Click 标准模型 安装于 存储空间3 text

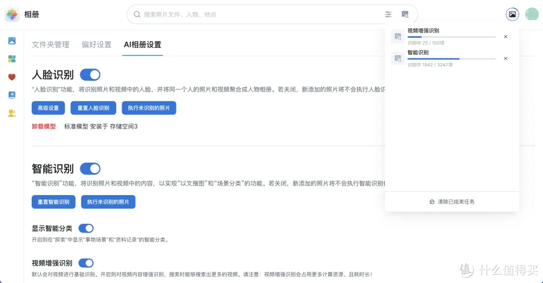click(101, 127)
